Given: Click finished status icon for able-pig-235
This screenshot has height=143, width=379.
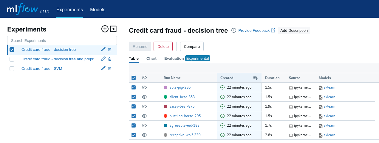Looking at the screenshot, I should pos(222,87).
